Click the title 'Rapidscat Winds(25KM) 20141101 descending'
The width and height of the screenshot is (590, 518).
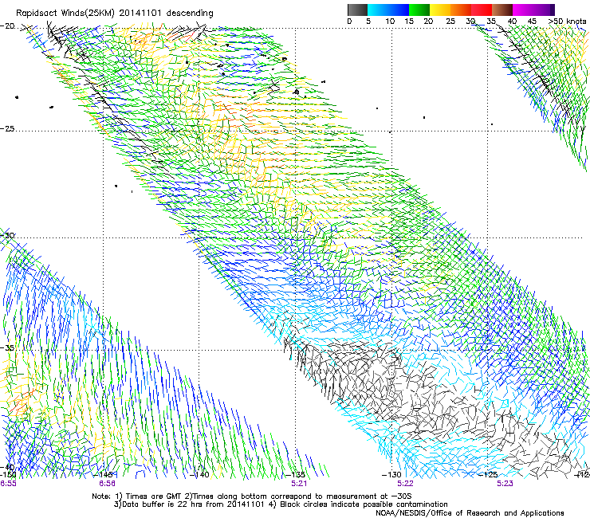tap(115, 14)
